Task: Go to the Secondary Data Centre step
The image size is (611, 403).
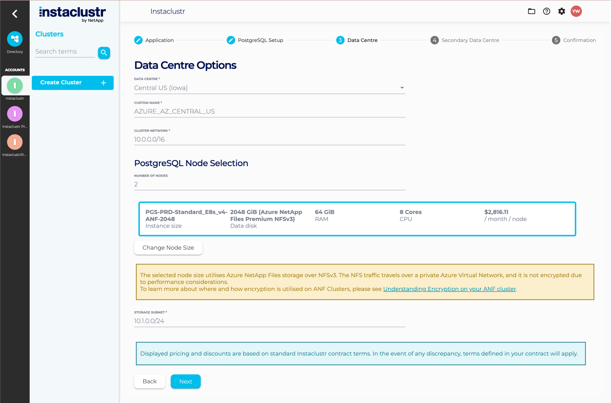Action: 464,40
